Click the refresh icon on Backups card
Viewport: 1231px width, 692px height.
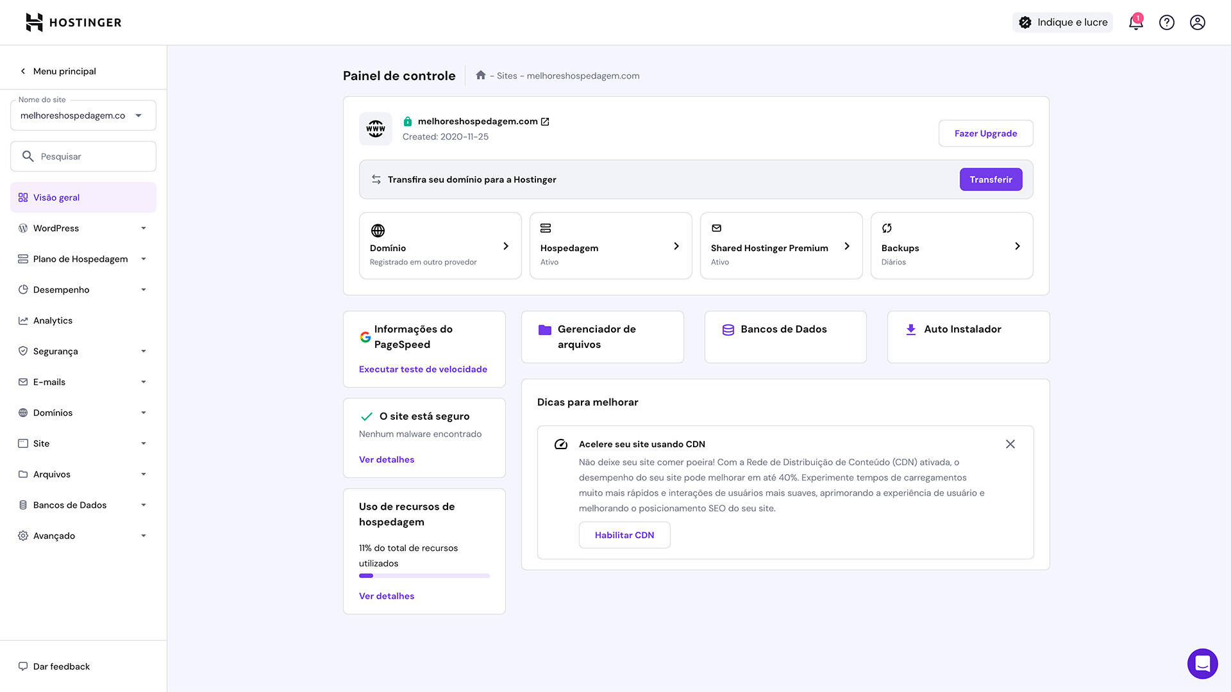point(887,228)
